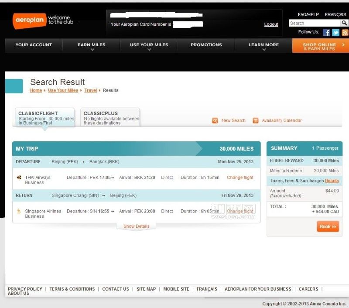The image size is (349, 308).
Task: Expand the Learn More menu
Action: click(264, 45)
